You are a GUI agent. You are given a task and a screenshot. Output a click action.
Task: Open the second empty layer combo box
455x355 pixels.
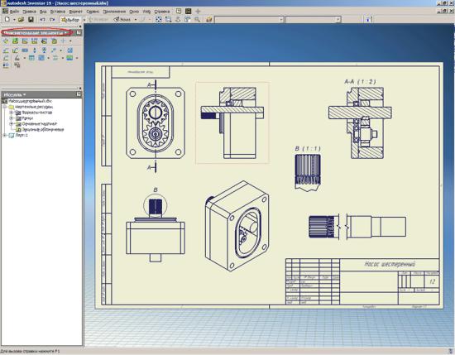coord(313,20)
